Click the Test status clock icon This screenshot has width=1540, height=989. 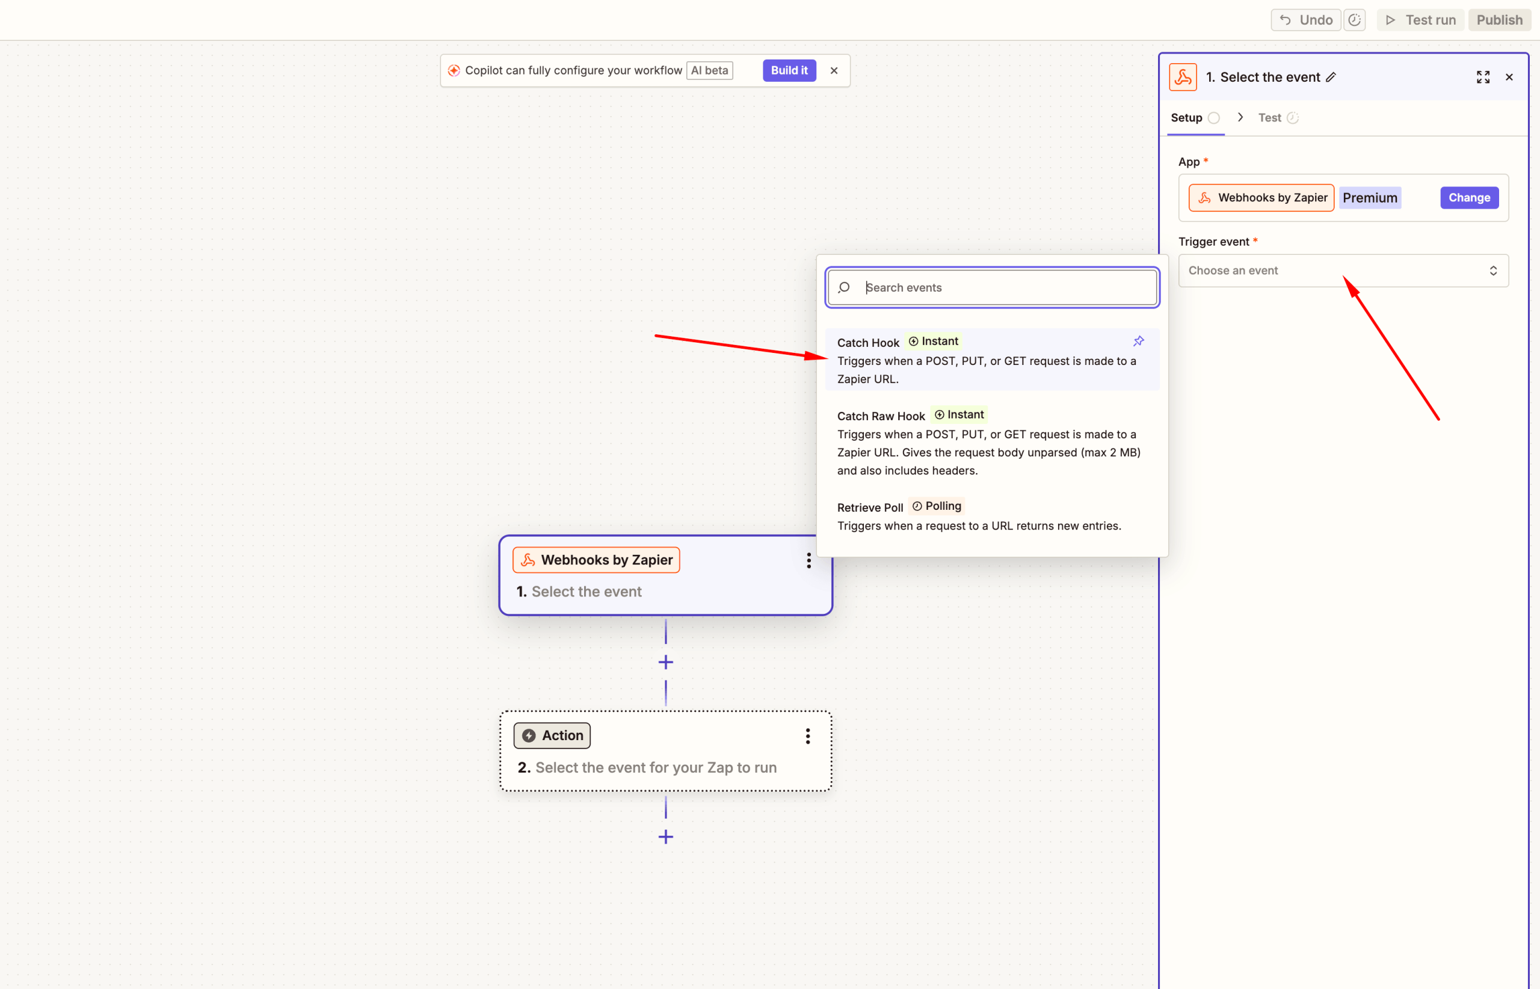tap(1293, 117)
